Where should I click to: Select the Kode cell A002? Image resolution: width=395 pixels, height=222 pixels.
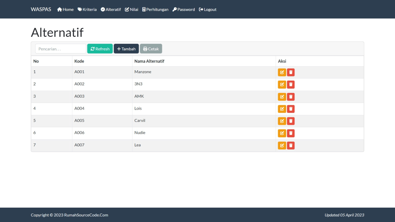pos(79,84)
